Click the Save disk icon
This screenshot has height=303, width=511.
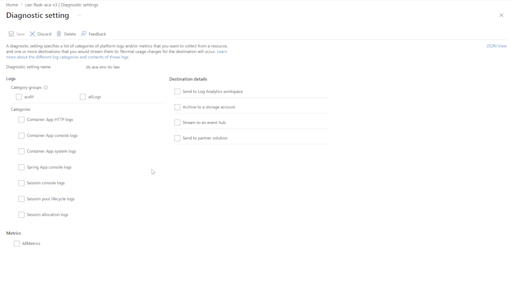(x=11, y=34)
